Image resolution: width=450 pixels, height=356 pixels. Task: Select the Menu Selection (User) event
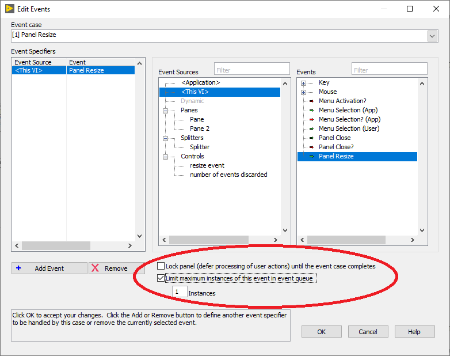click(349, 128)
